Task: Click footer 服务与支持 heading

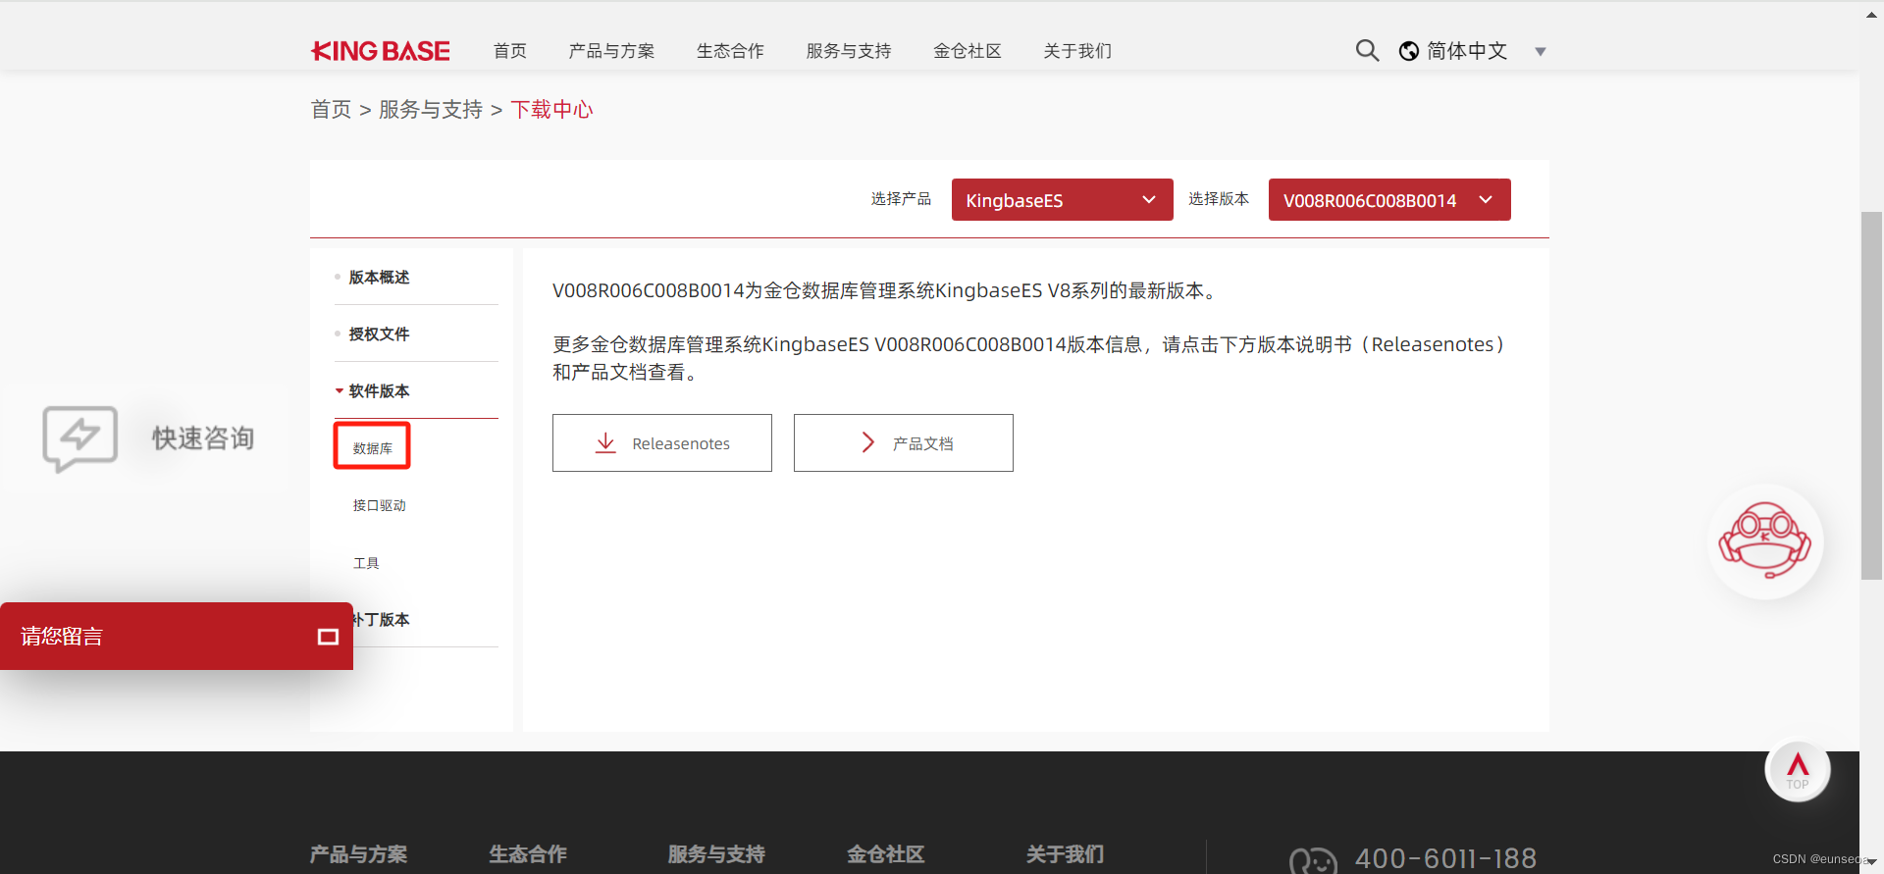Action: click(x=716, y=854)
